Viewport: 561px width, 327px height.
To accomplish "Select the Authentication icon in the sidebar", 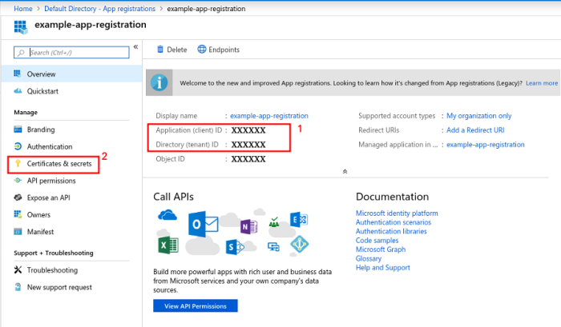I will 18,146.
